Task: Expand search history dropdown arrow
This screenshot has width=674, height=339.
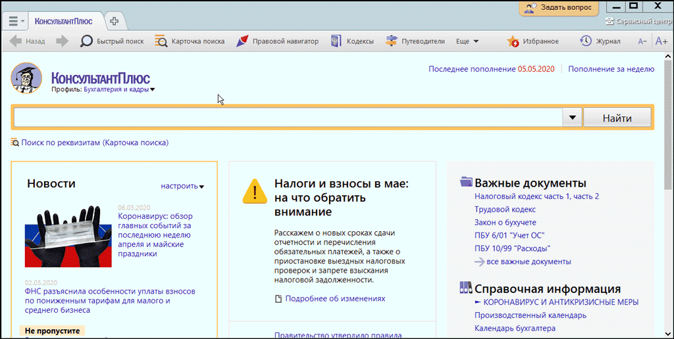Action: (573, 117)
